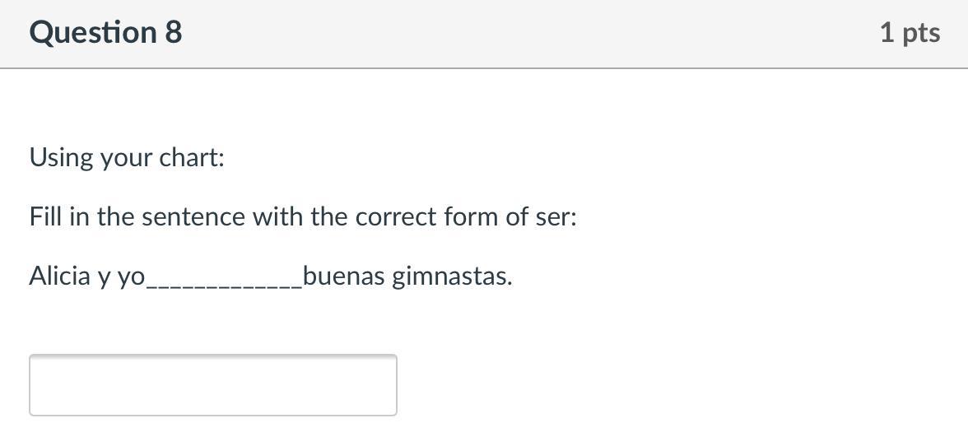Click the number 8 in the heading
Screen dimensions: 968x446
(x=173, y=33)
